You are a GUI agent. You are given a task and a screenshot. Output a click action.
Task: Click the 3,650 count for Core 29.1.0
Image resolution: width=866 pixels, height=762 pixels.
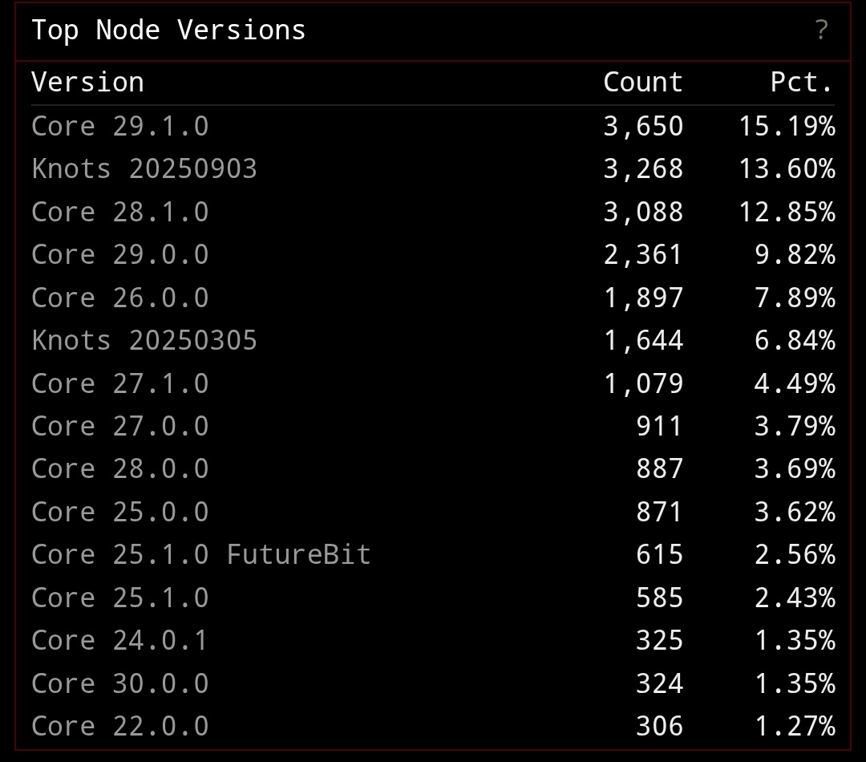click(643, 126)
